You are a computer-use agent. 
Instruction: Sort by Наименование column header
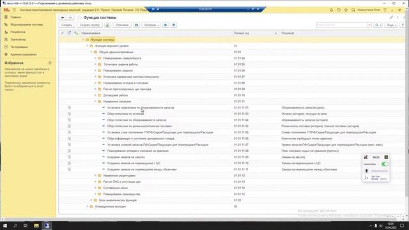point(91,33)
